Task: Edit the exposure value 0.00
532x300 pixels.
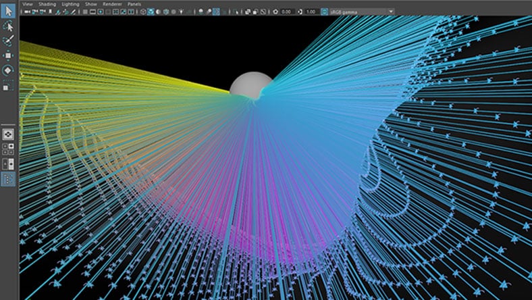Action: [287, 12]
